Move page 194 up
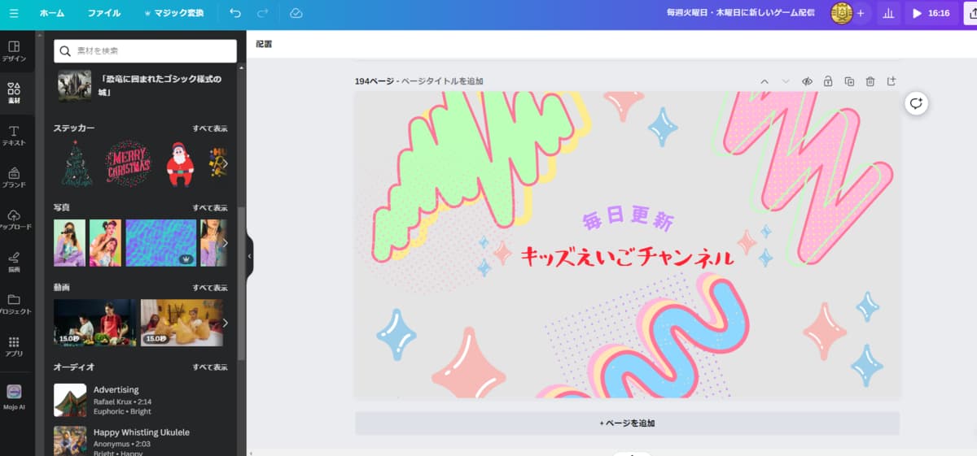This screenshot has height=456, width=977. [765, 81]
